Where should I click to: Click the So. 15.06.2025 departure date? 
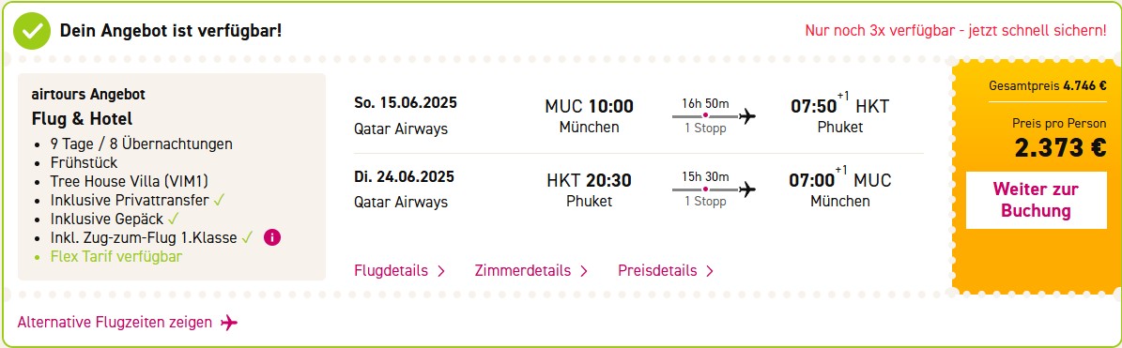[405, 102]
